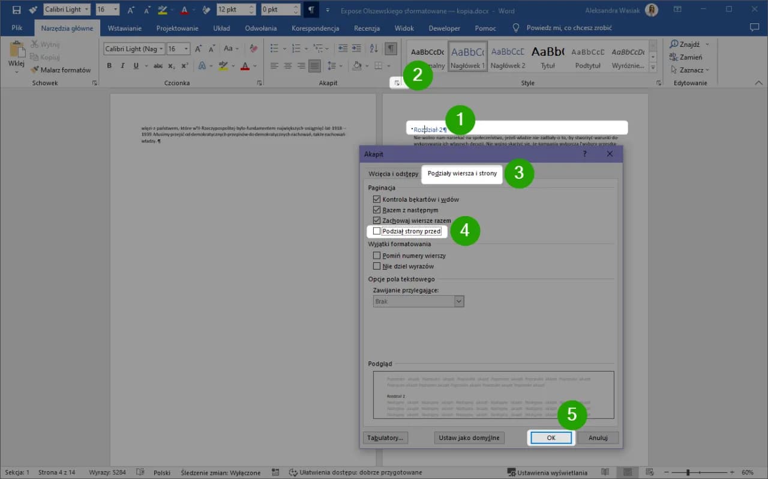Open the Zawijanie przylegające dropdown
This screenshot has width=768, height=479.
point(459,301)
